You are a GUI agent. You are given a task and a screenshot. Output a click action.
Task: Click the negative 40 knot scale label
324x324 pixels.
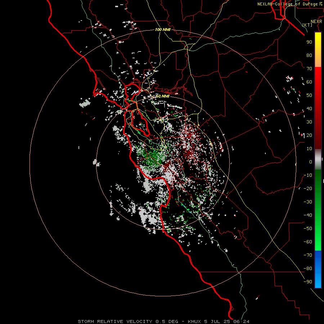pos(308,215)
